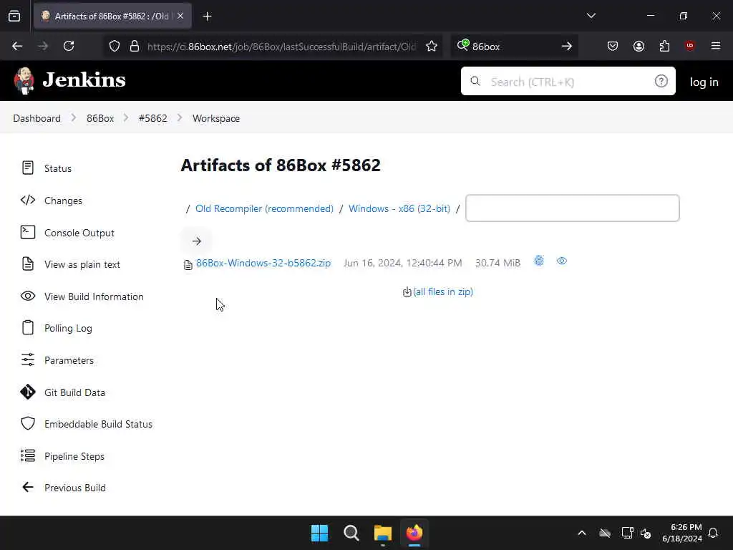
Task: Click the View as plain text document icon
Action: 28,264
